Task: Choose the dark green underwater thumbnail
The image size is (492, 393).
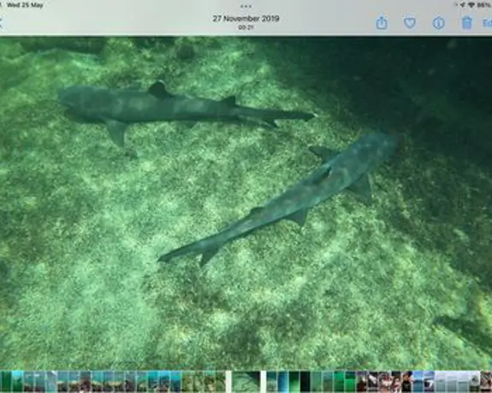Action: [305, 381]
